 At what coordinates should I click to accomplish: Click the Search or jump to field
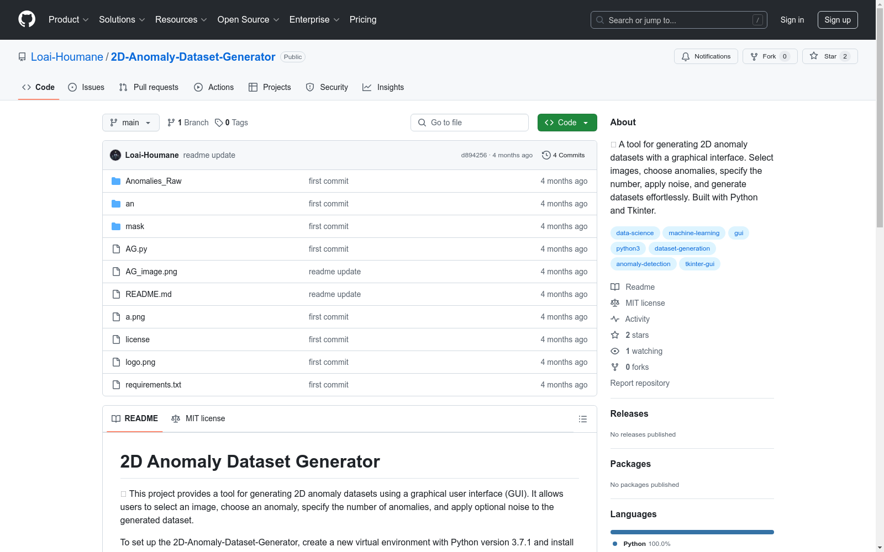coord(679,20)
